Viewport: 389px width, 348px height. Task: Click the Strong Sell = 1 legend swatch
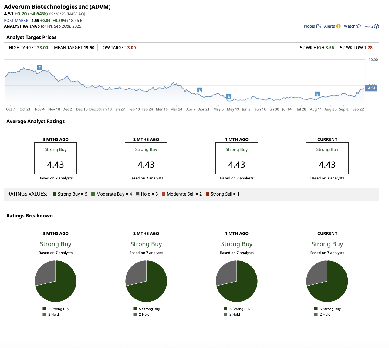pyautogui.click(x=208, y=194)
